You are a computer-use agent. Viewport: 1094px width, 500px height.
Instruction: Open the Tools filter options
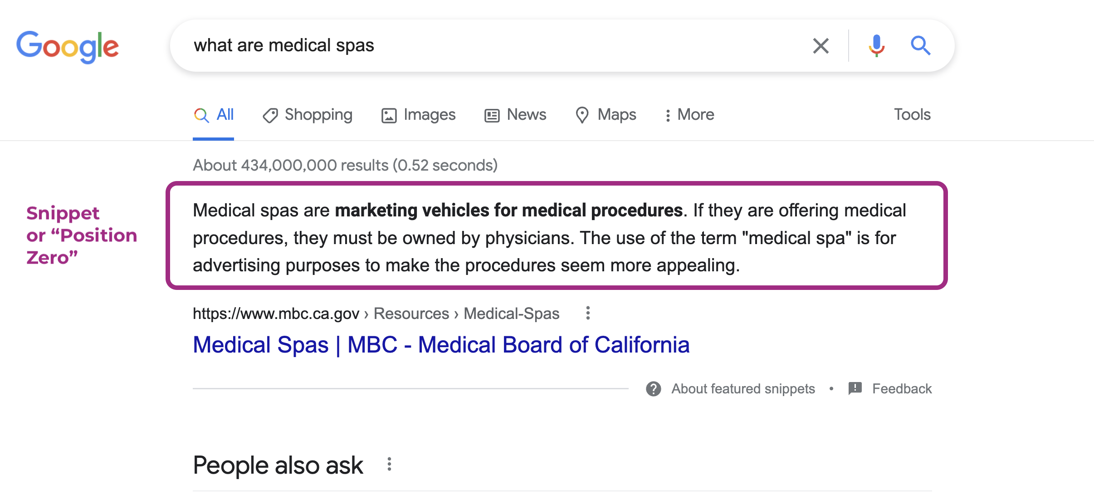(912, 114)
